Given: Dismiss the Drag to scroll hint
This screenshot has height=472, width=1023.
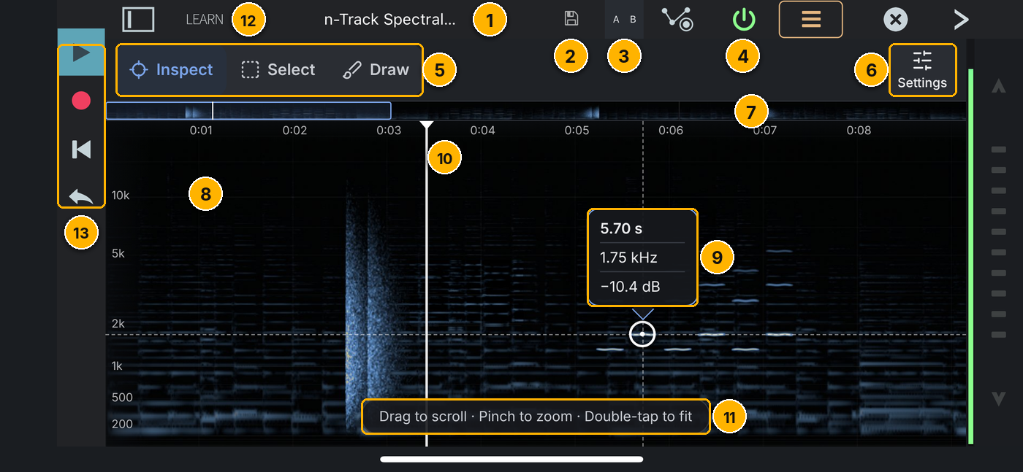Looking at the screenshot, I should [x=536, y=417].
